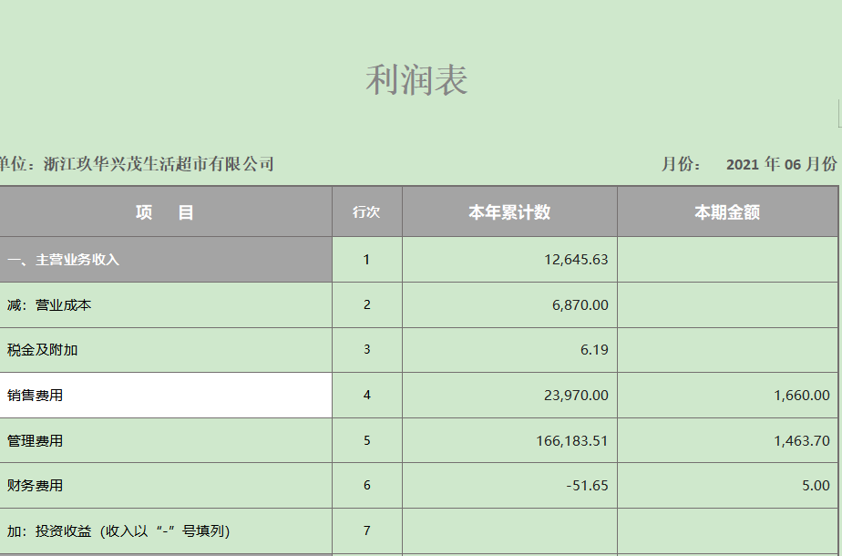Select row number 7 cell

[367, 531]
